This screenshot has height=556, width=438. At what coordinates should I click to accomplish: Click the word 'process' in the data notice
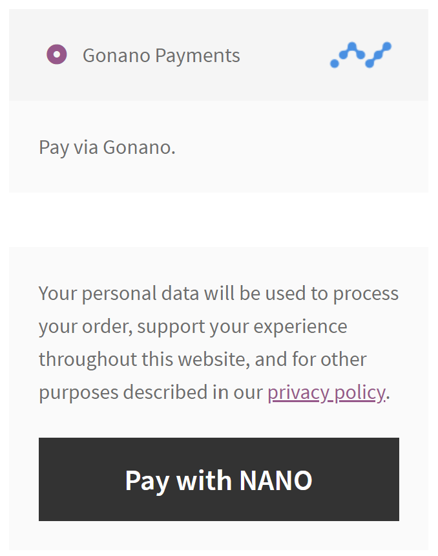[x=366, y=294]
